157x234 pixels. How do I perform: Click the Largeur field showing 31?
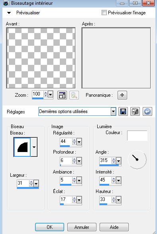(x=23, y=183)
